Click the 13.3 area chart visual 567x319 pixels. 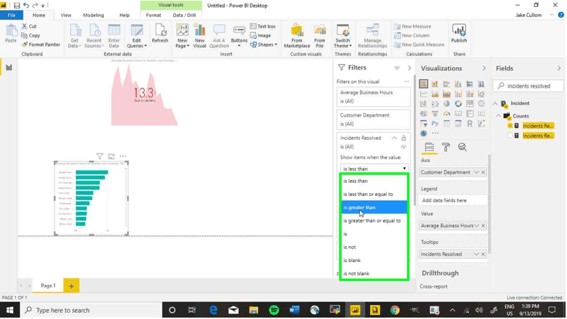(144, 95)
